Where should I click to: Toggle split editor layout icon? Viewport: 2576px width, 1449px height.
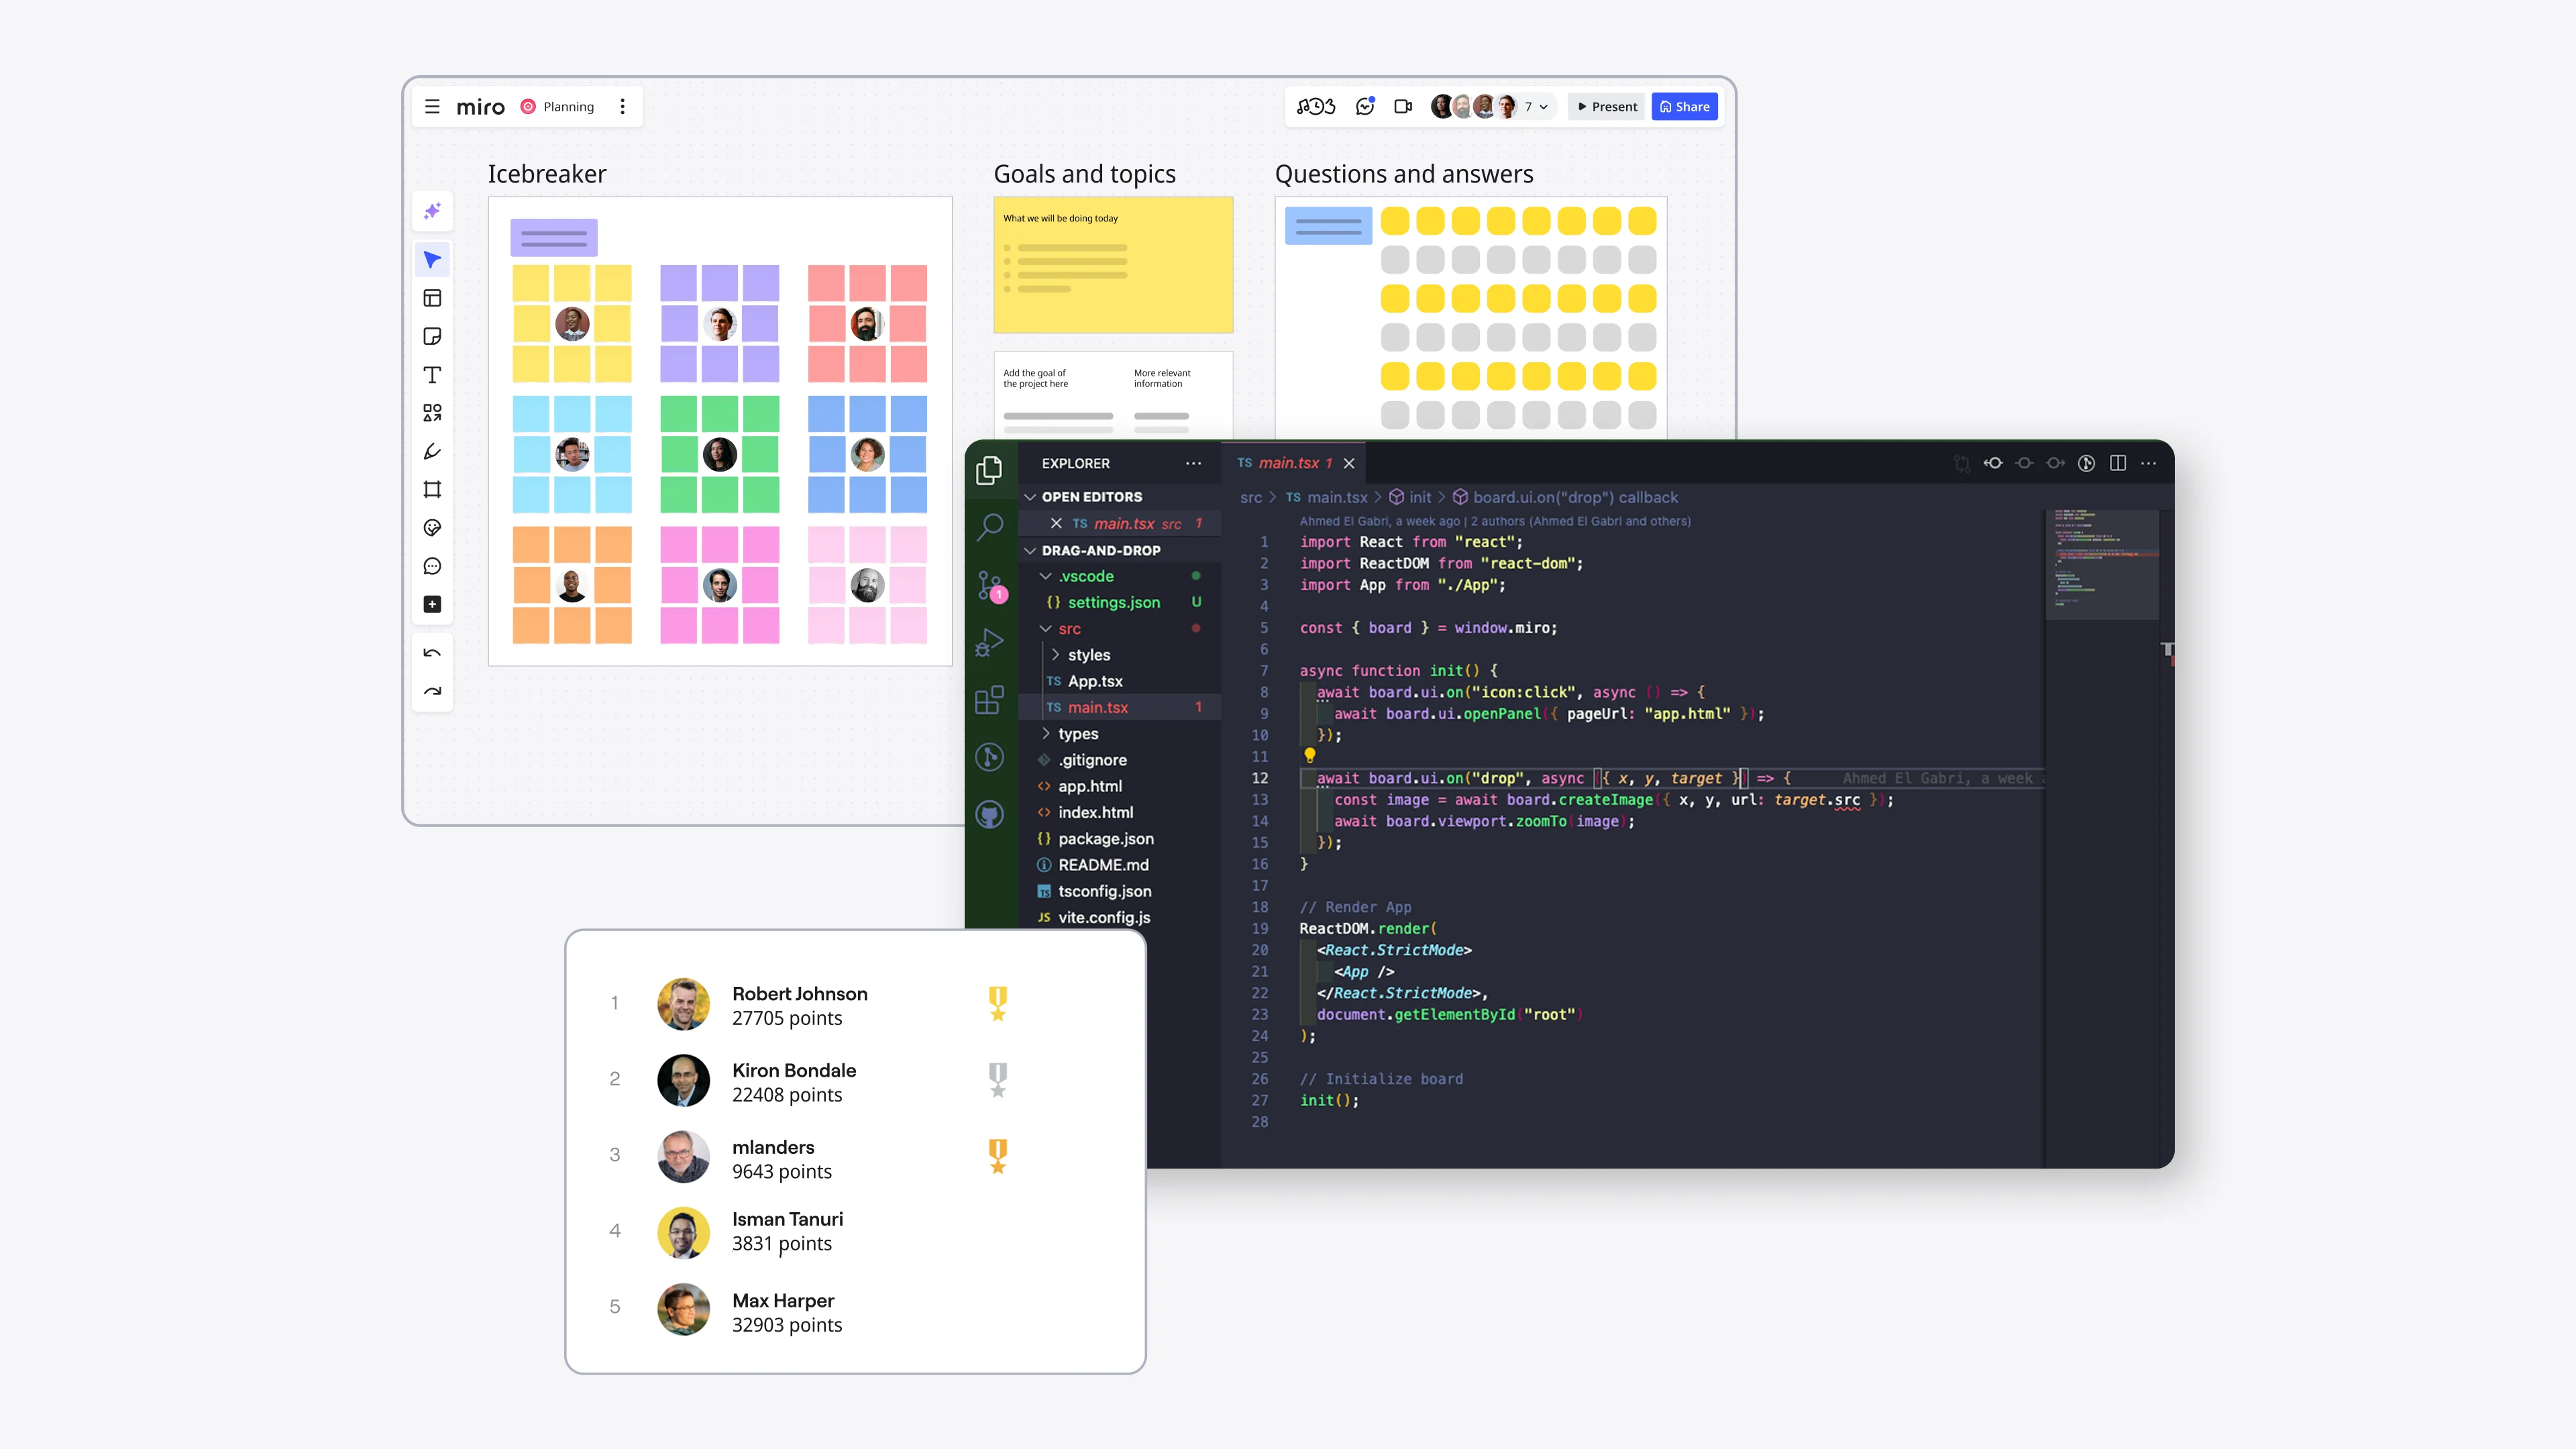tap(2117, 463)
